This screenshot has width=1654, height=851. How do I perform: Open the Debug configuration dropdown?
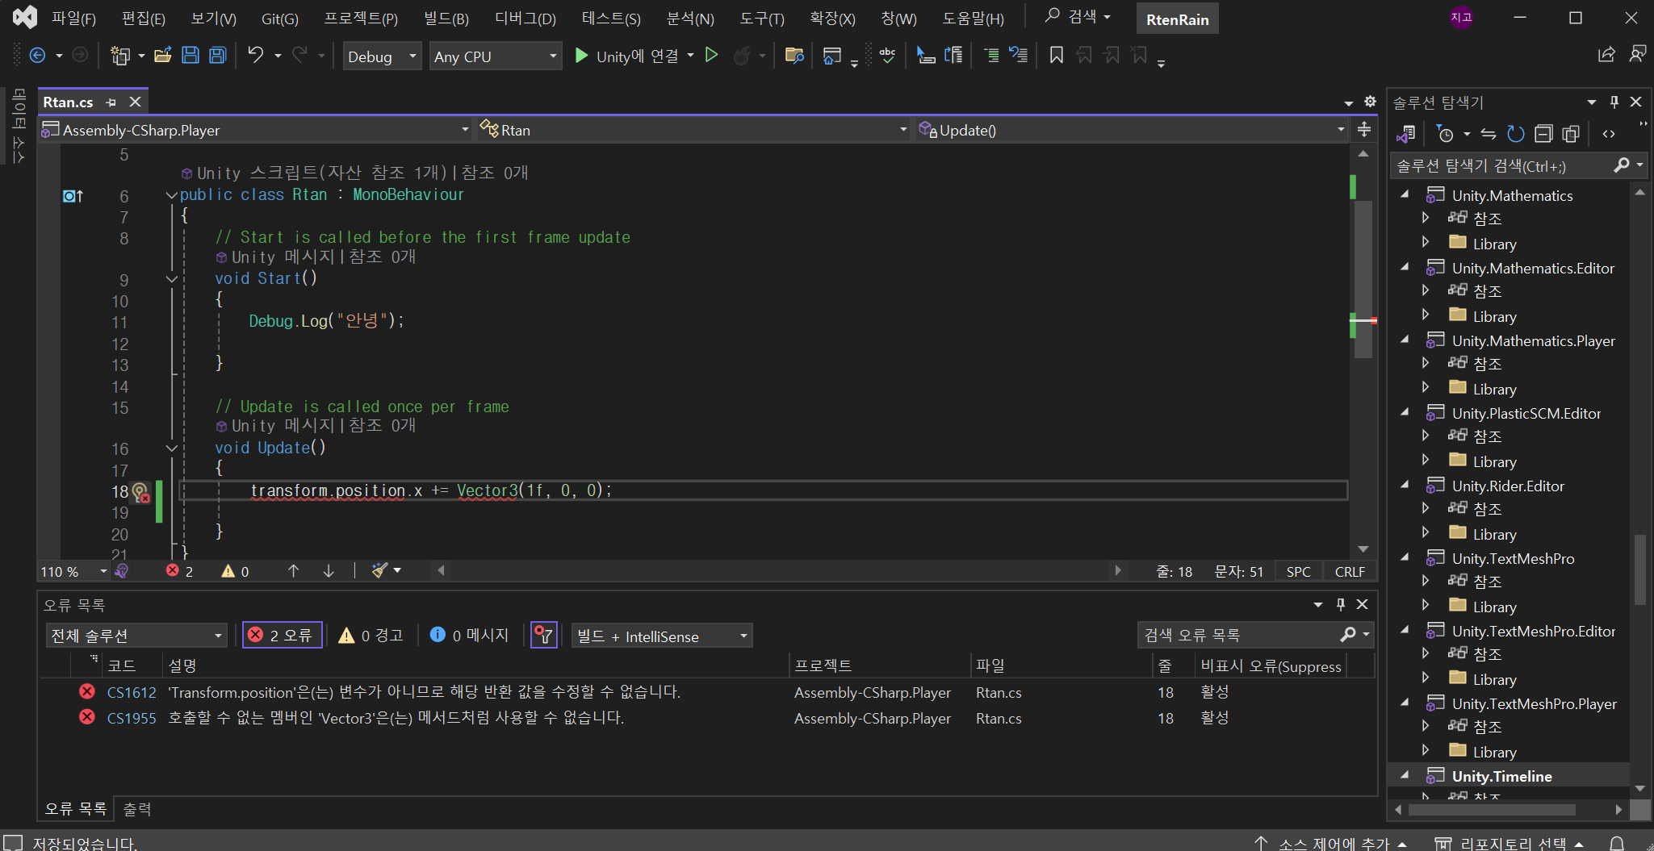tap(382, 56)
